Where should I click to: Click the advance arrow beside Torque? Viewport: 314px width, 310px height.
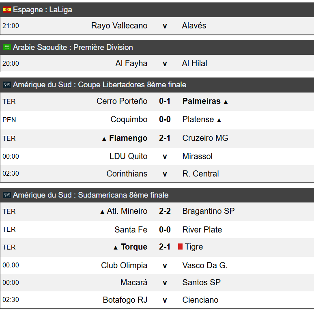(116, 248)
